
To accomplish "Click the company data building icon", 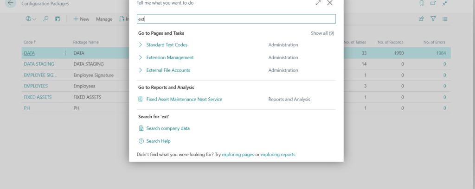I will tap(141, 128).
